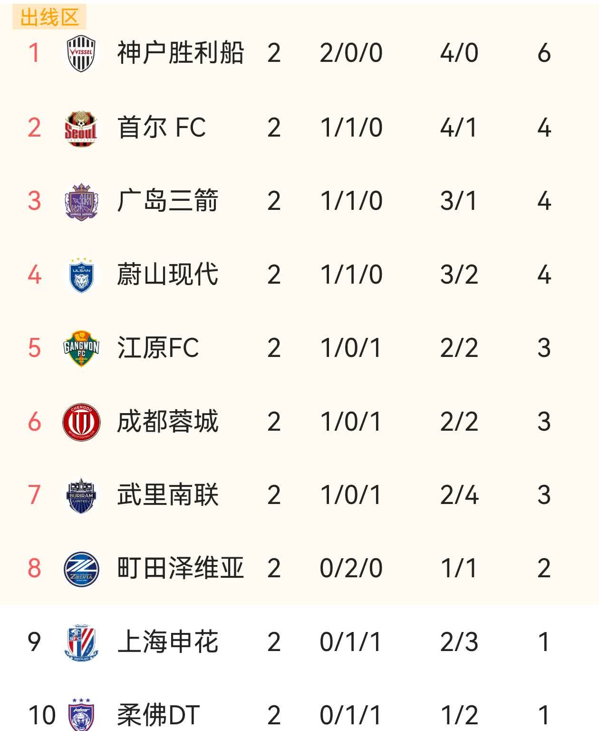
Task: Click the Vissel Kobe team logo
Action: 81,53
